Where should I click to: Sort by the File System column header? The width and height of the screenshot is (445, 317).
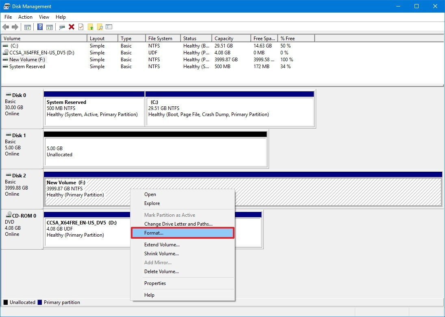pos(163,38)
